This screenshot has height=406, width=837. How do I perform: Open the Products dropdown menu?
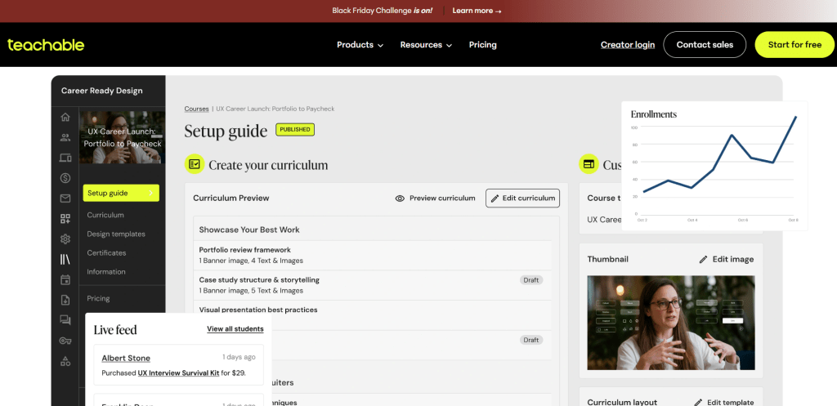[x=360, y=45]
